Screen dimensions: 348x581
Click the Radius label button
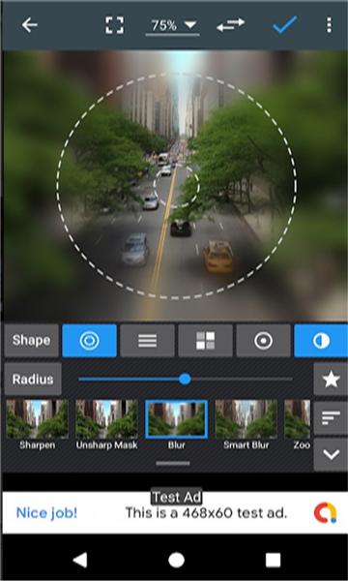click(33, 379)
